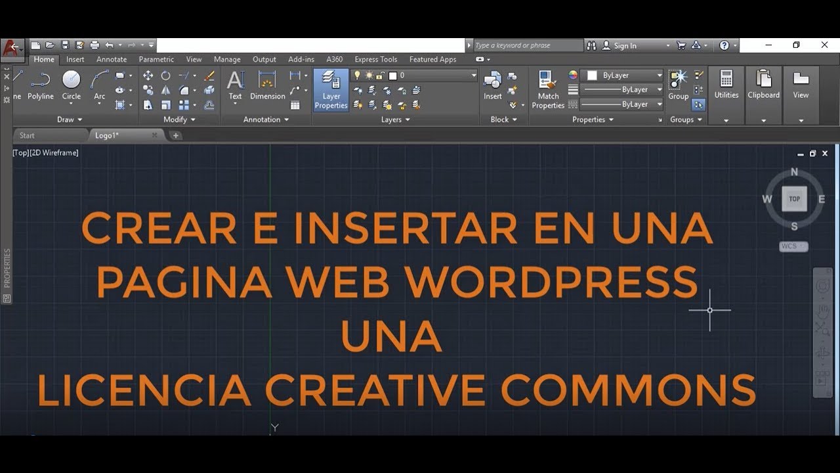Click the Sign In button
The image size is (840, 473).
(619, 45)
